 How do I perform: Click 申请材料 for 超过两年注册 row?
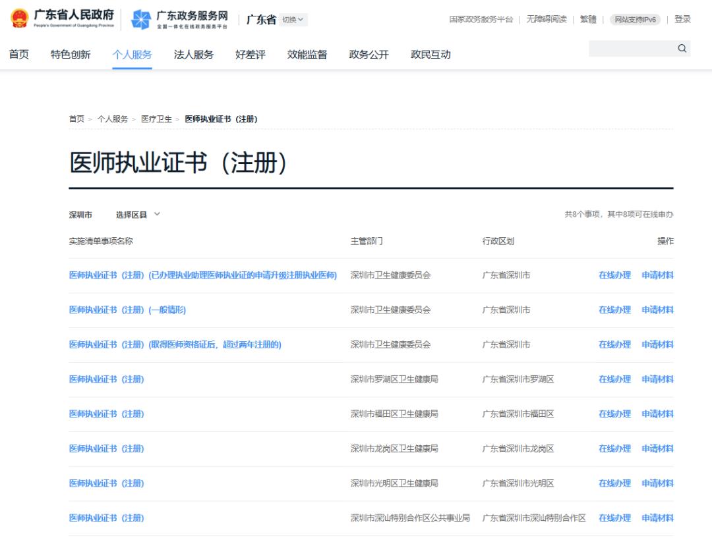(x=657, y=345)
